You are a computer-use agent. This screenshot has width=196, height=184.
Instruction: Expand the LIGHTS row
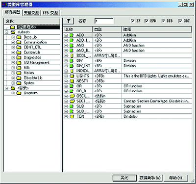[x=66, y=76]
